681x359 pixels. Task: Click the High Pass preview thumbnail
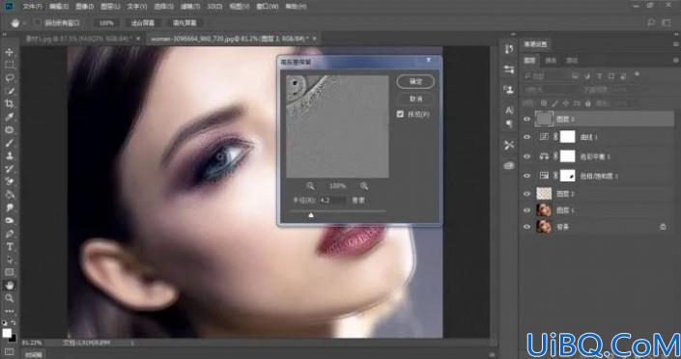pos(337,126)
